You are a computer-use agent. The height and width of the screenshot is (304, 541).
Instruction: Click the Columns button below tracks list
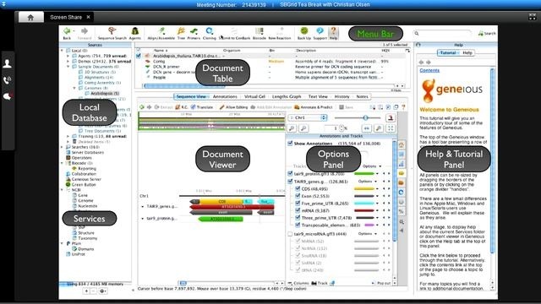click(x=298, y=283)
